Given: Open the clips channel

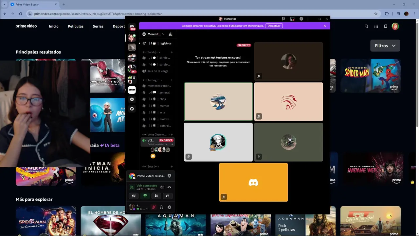Looking at the screenshot, I should click(157, 99).
